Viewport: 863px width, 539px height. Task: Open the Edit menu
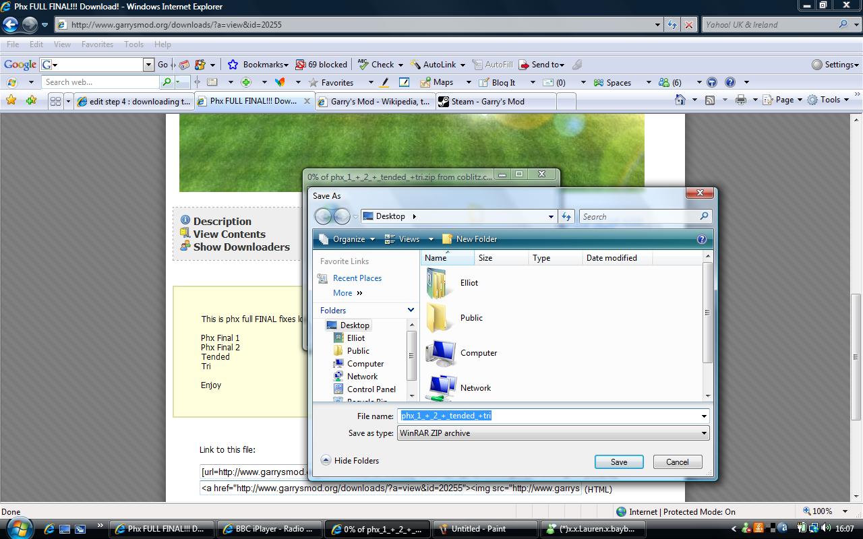[36, 44]
